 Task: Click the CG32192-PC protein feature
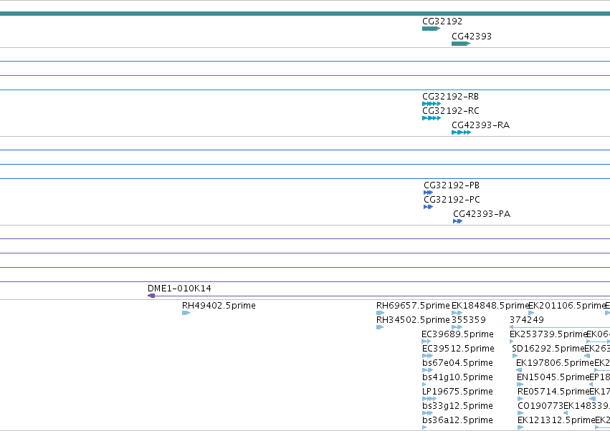[x=429, y=207]
